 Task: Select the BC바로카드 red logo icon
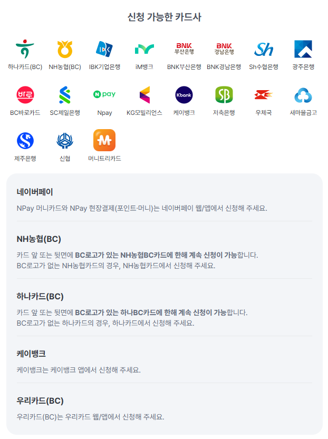(25, 95)
